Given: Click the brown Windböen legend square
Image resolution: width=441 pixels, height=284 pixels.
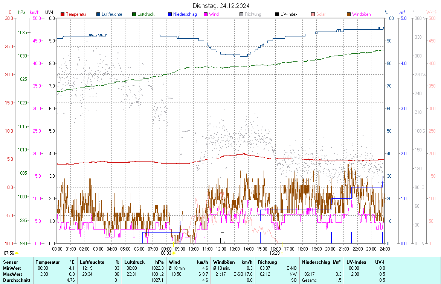Looking at the screenshot, I should pos(349,15).
